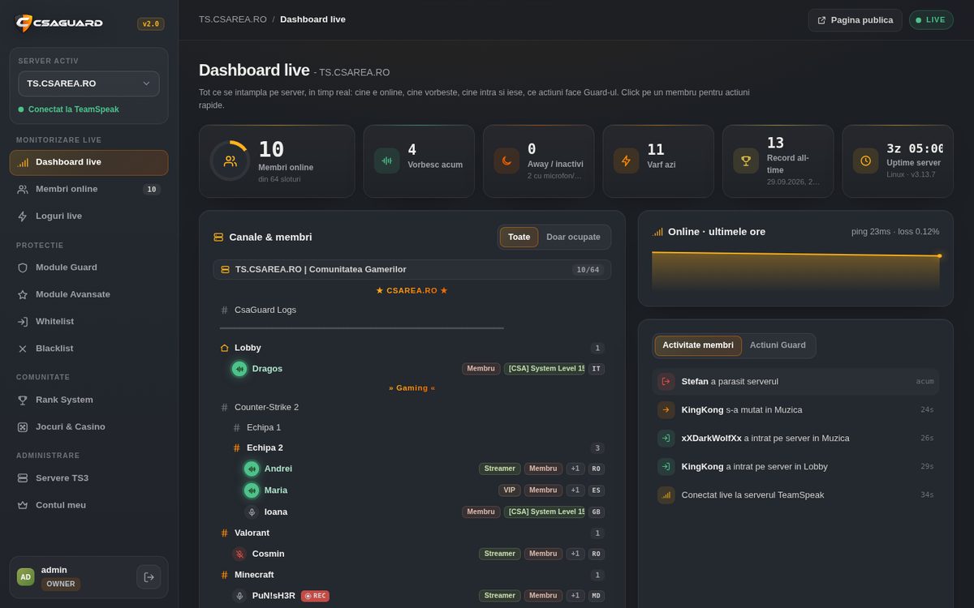Click the Online chart bars icon
Screen dimensions: 974x608
(x=657, y=232)
